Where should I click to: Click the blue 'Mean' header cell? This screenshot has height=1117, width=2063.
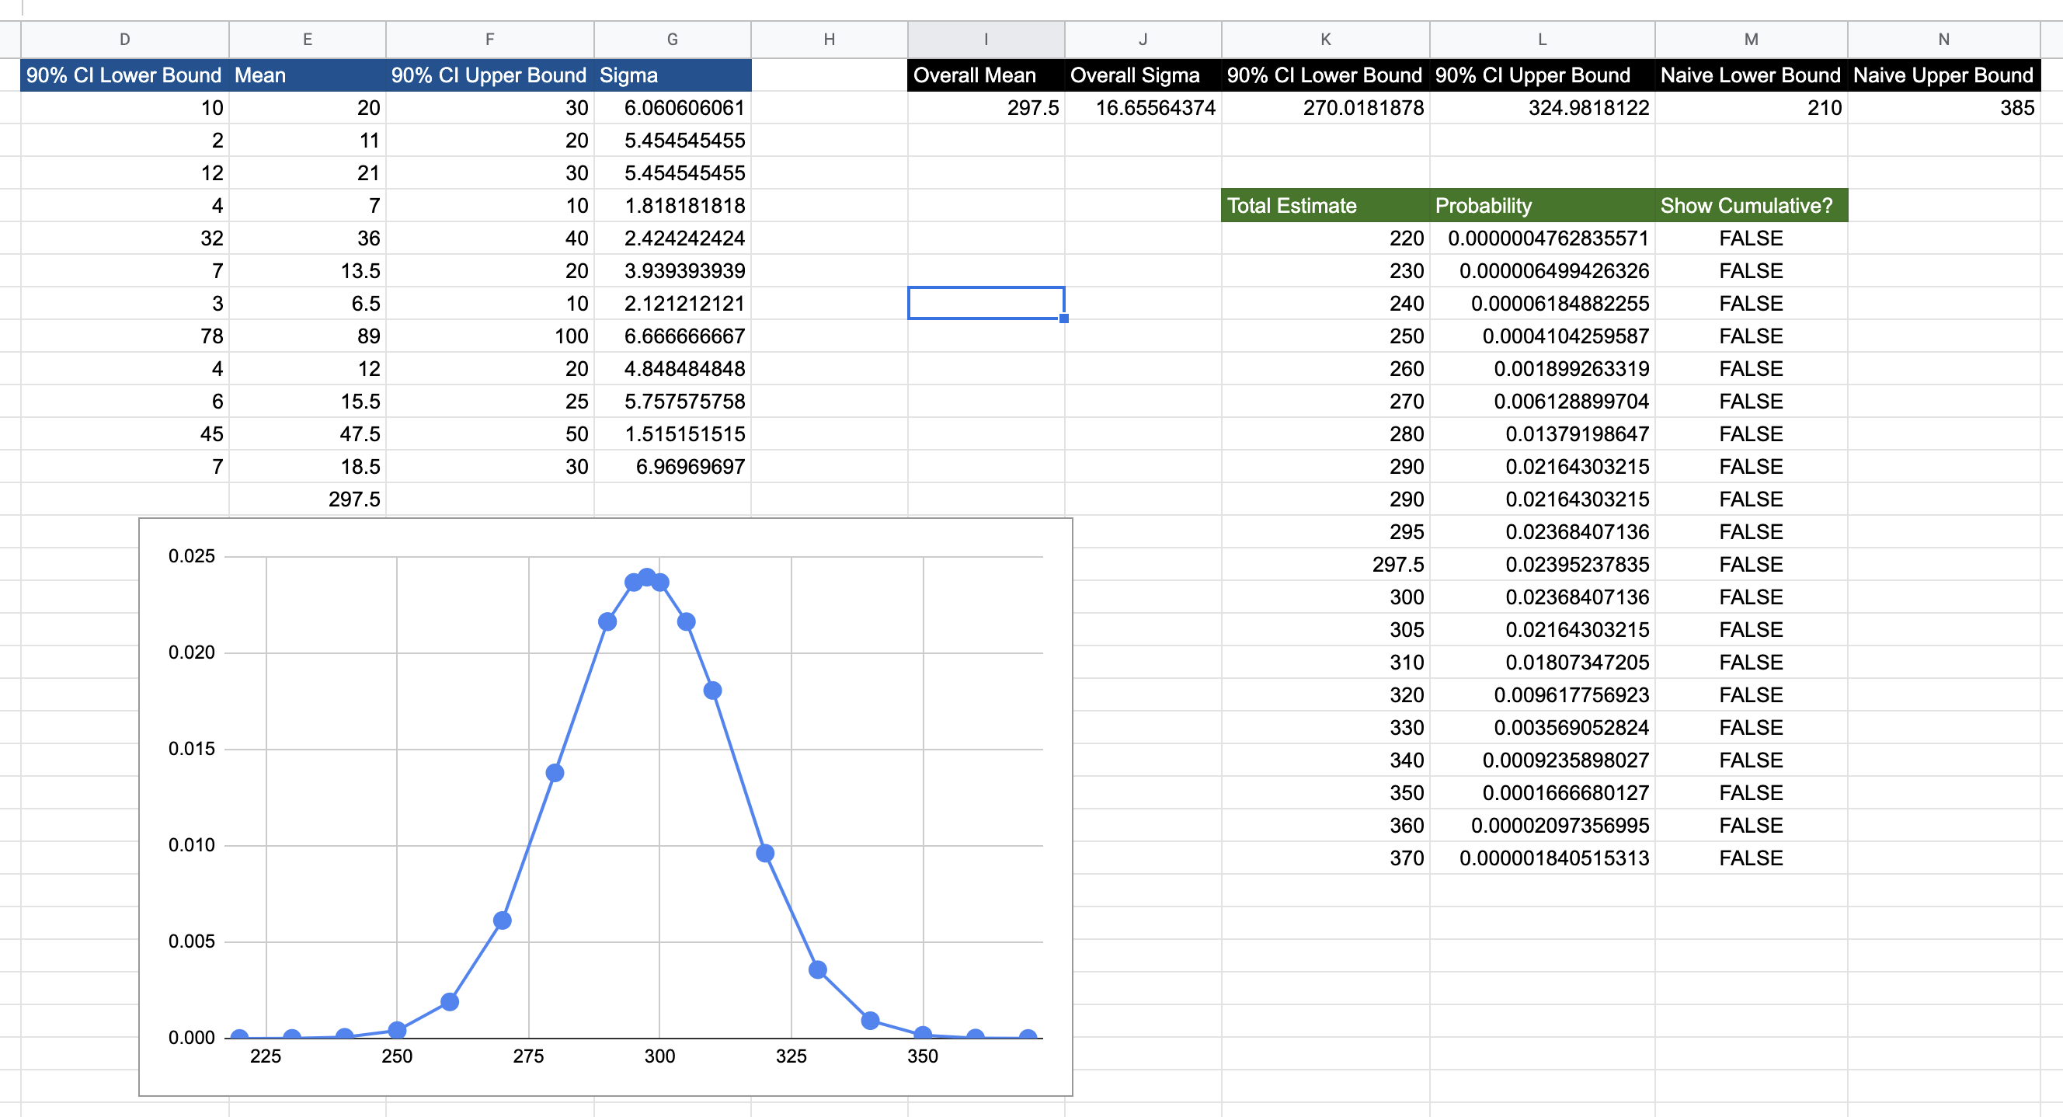click(x=308, y=75)
